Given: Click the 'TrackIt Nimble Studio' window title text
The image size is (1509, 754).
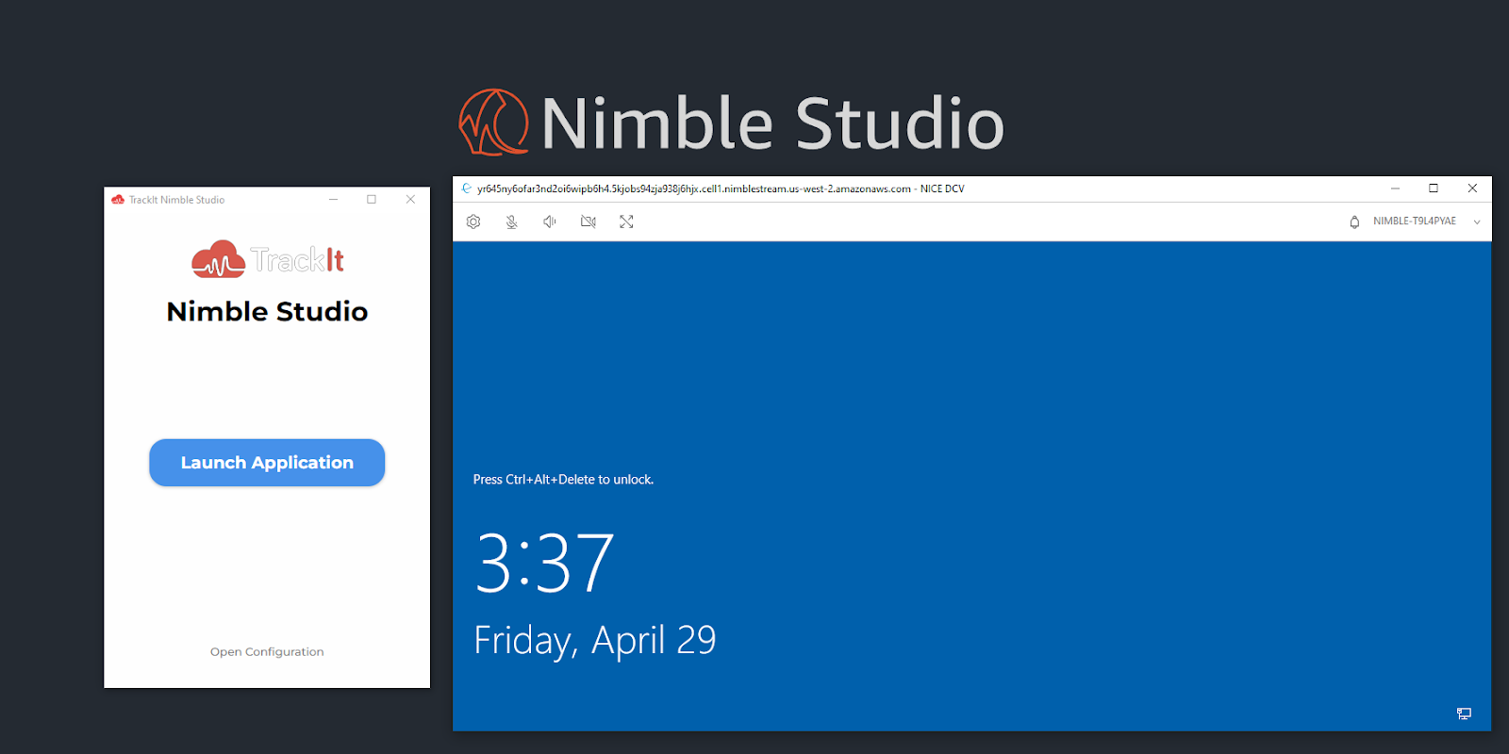Looking at the screenshot, I should point(177,200).
